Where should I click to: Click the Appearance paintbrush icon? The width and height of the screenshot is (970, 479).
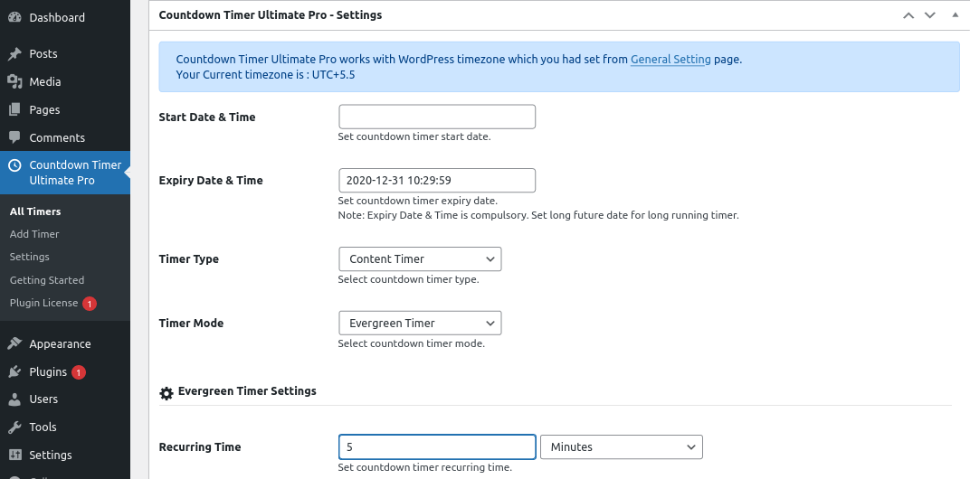[x=14, y=343]
